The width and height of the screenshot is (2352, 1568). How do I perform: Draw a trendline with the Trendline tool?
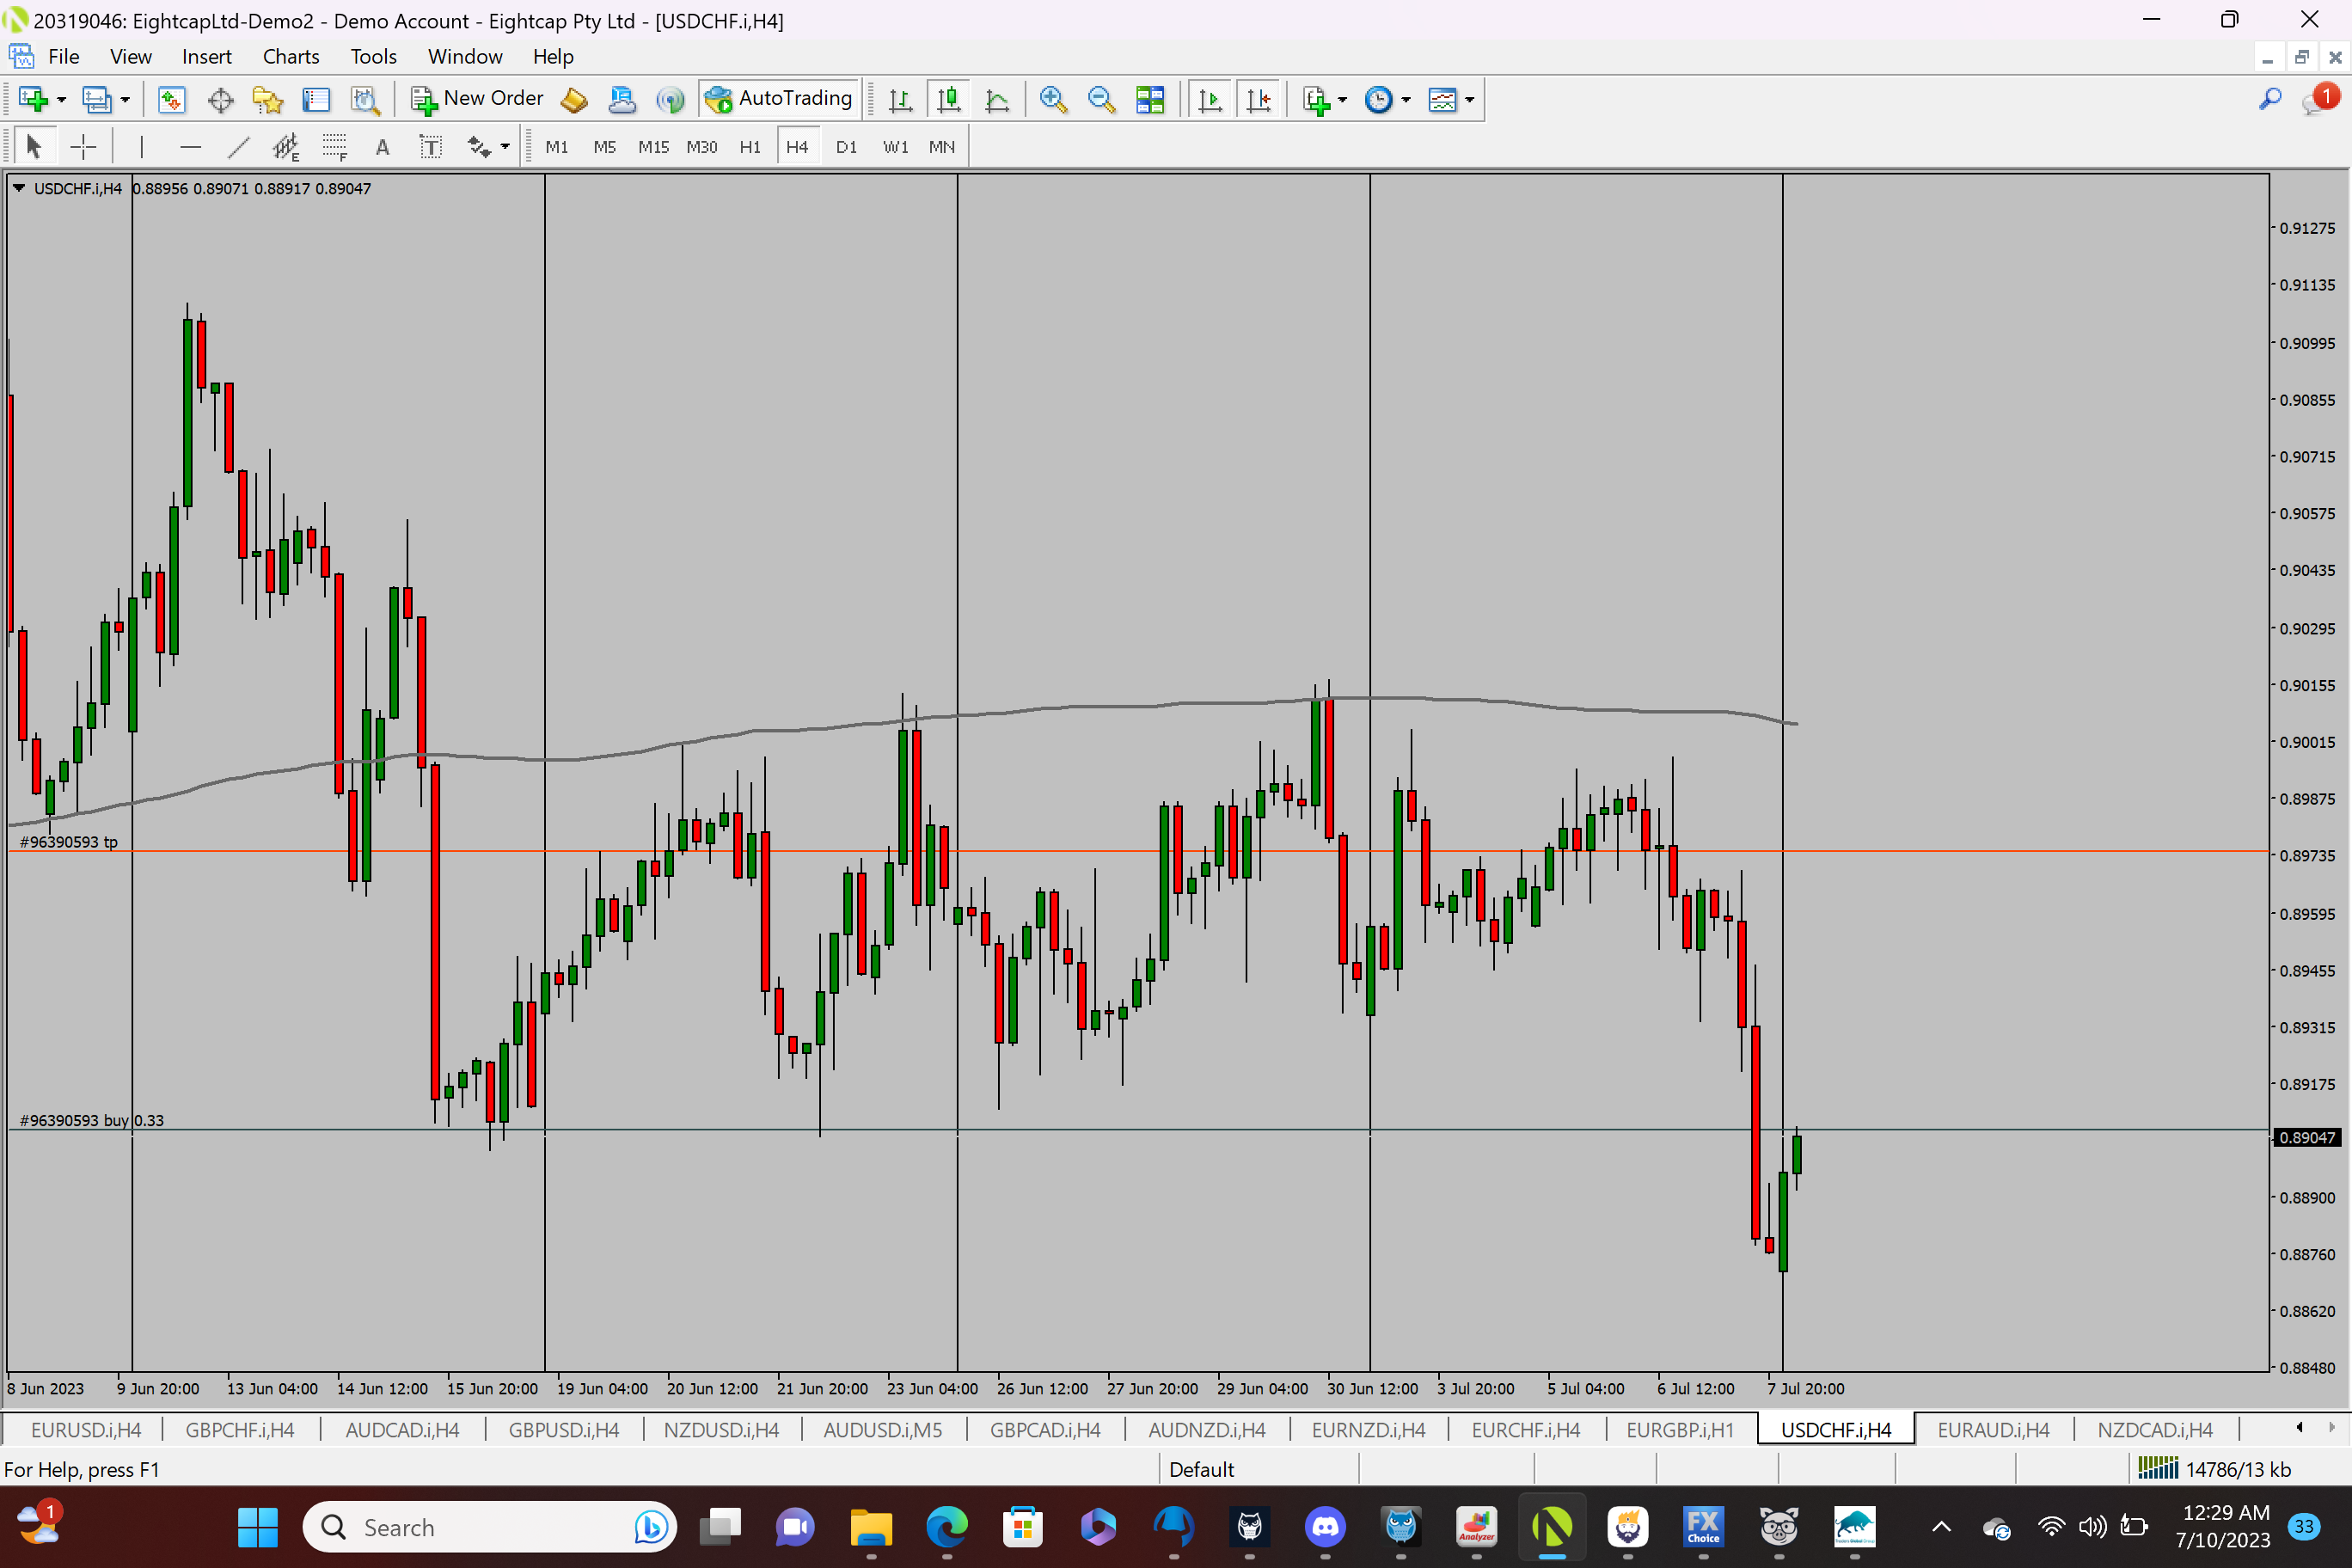pyautogui.click(x=238, y=147)
